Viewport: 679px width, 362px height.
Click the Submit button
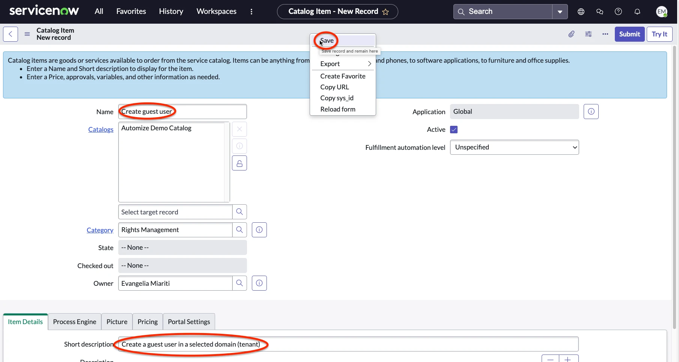629,34
